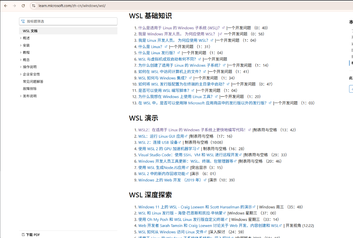Open link WSL 与虚拟机或双启动有何不同?

[167, 59]
